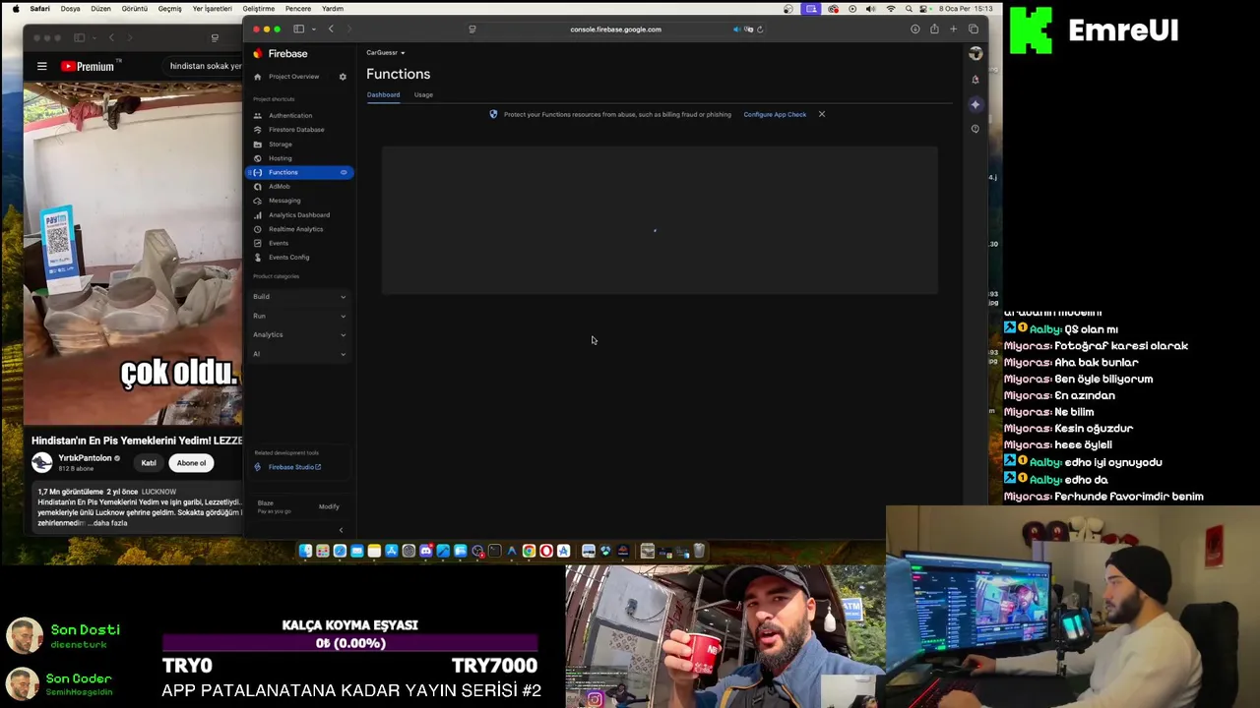Open Hosting shortcut
This screenshot has height=708, width=1260.
pyautogui.click(x=281, y=158)
